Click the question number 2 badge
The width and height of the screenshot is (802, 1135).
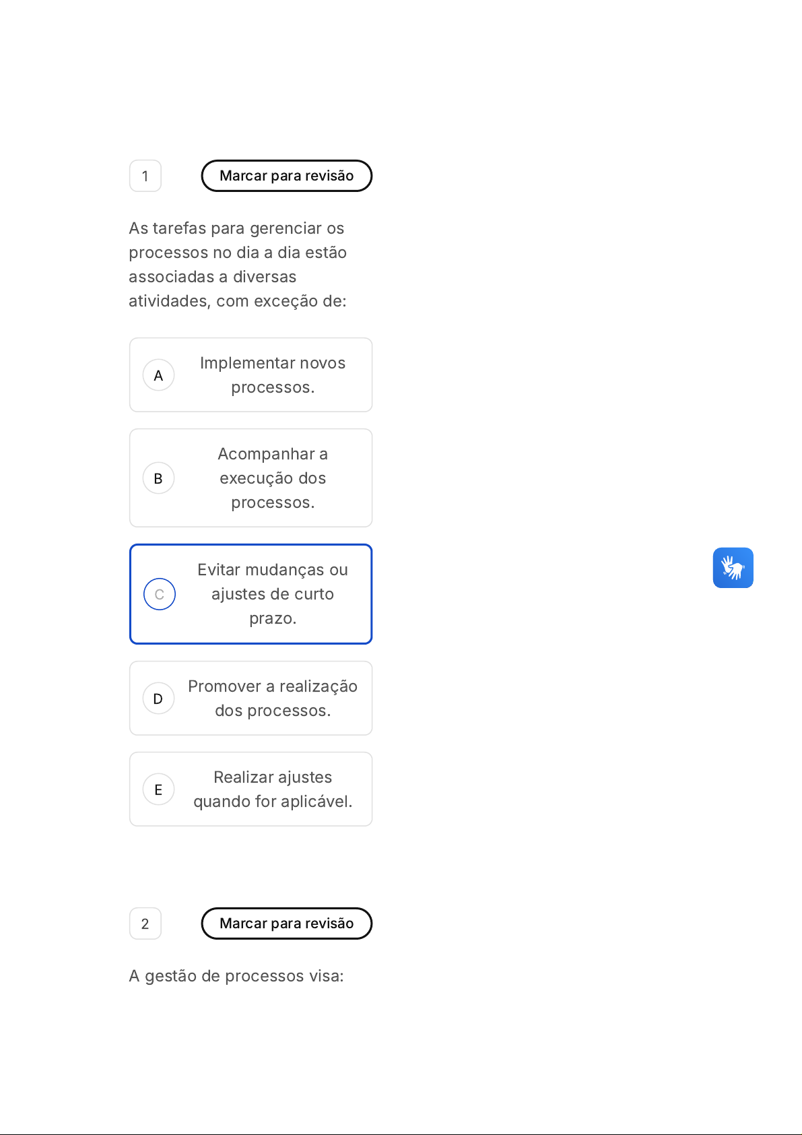pyautogui.click(x=145, y=924)
